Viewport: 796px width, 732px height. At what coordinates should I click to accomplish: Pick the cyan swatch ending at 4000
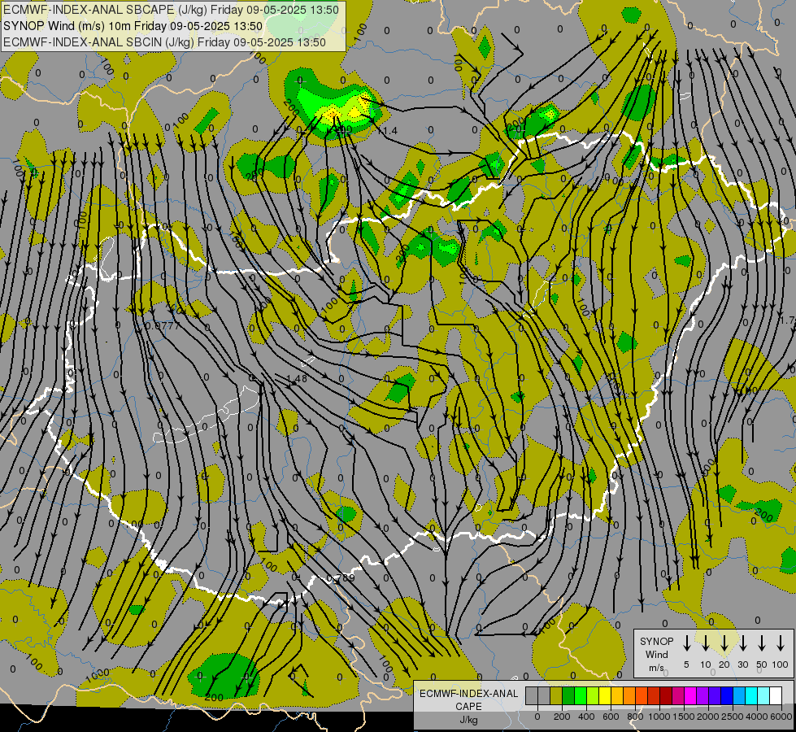point(752,695)
